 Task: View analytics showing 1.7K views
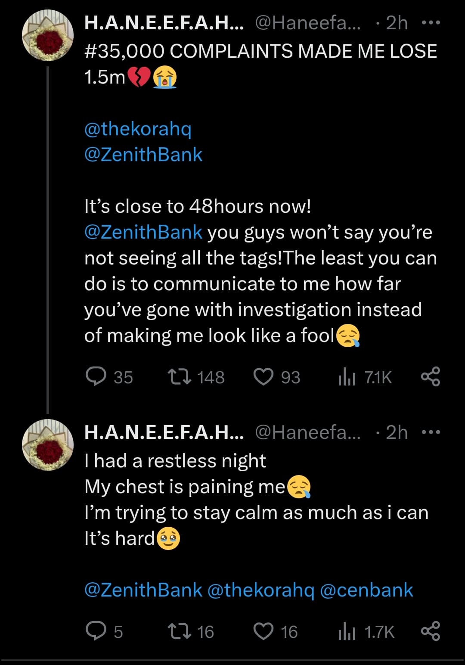[347, 632]
